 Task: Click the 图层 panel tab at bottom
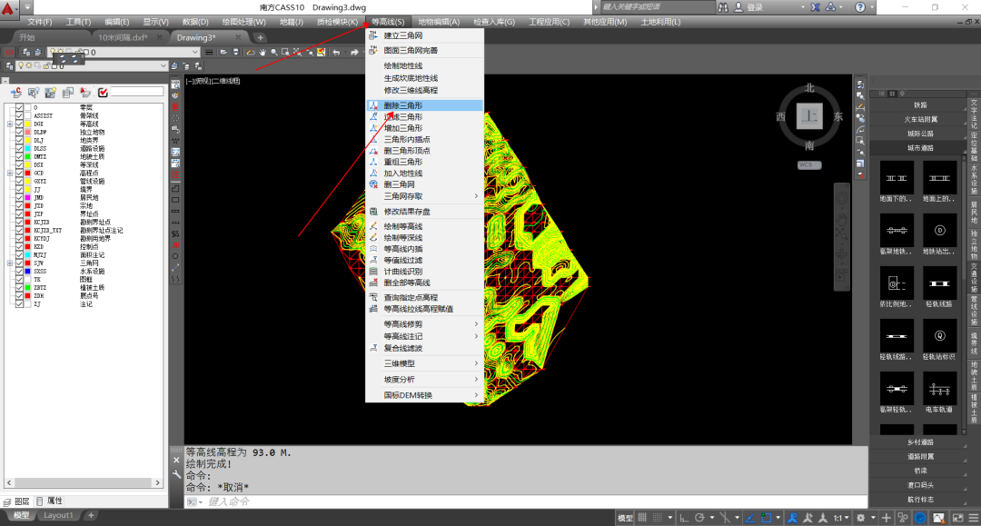(17, 501)
